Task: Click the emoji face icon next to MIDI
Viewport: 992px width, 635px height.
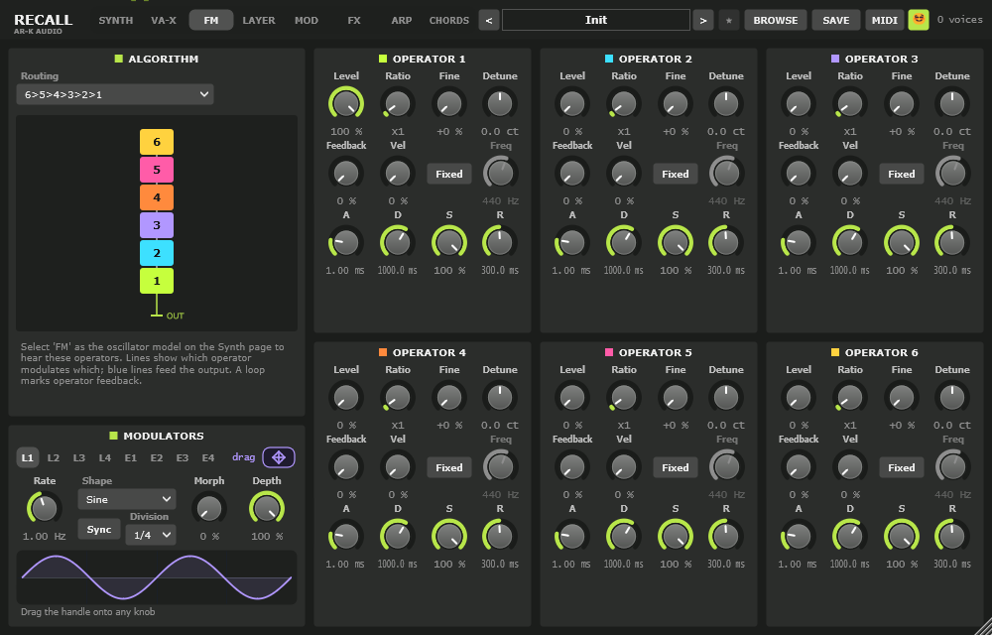Action: [919, 20]
